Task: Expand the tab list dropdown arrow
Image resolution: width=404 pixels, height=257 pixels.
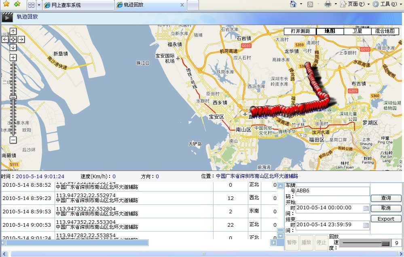Action: pyautogui.click(x=39, y=5)
